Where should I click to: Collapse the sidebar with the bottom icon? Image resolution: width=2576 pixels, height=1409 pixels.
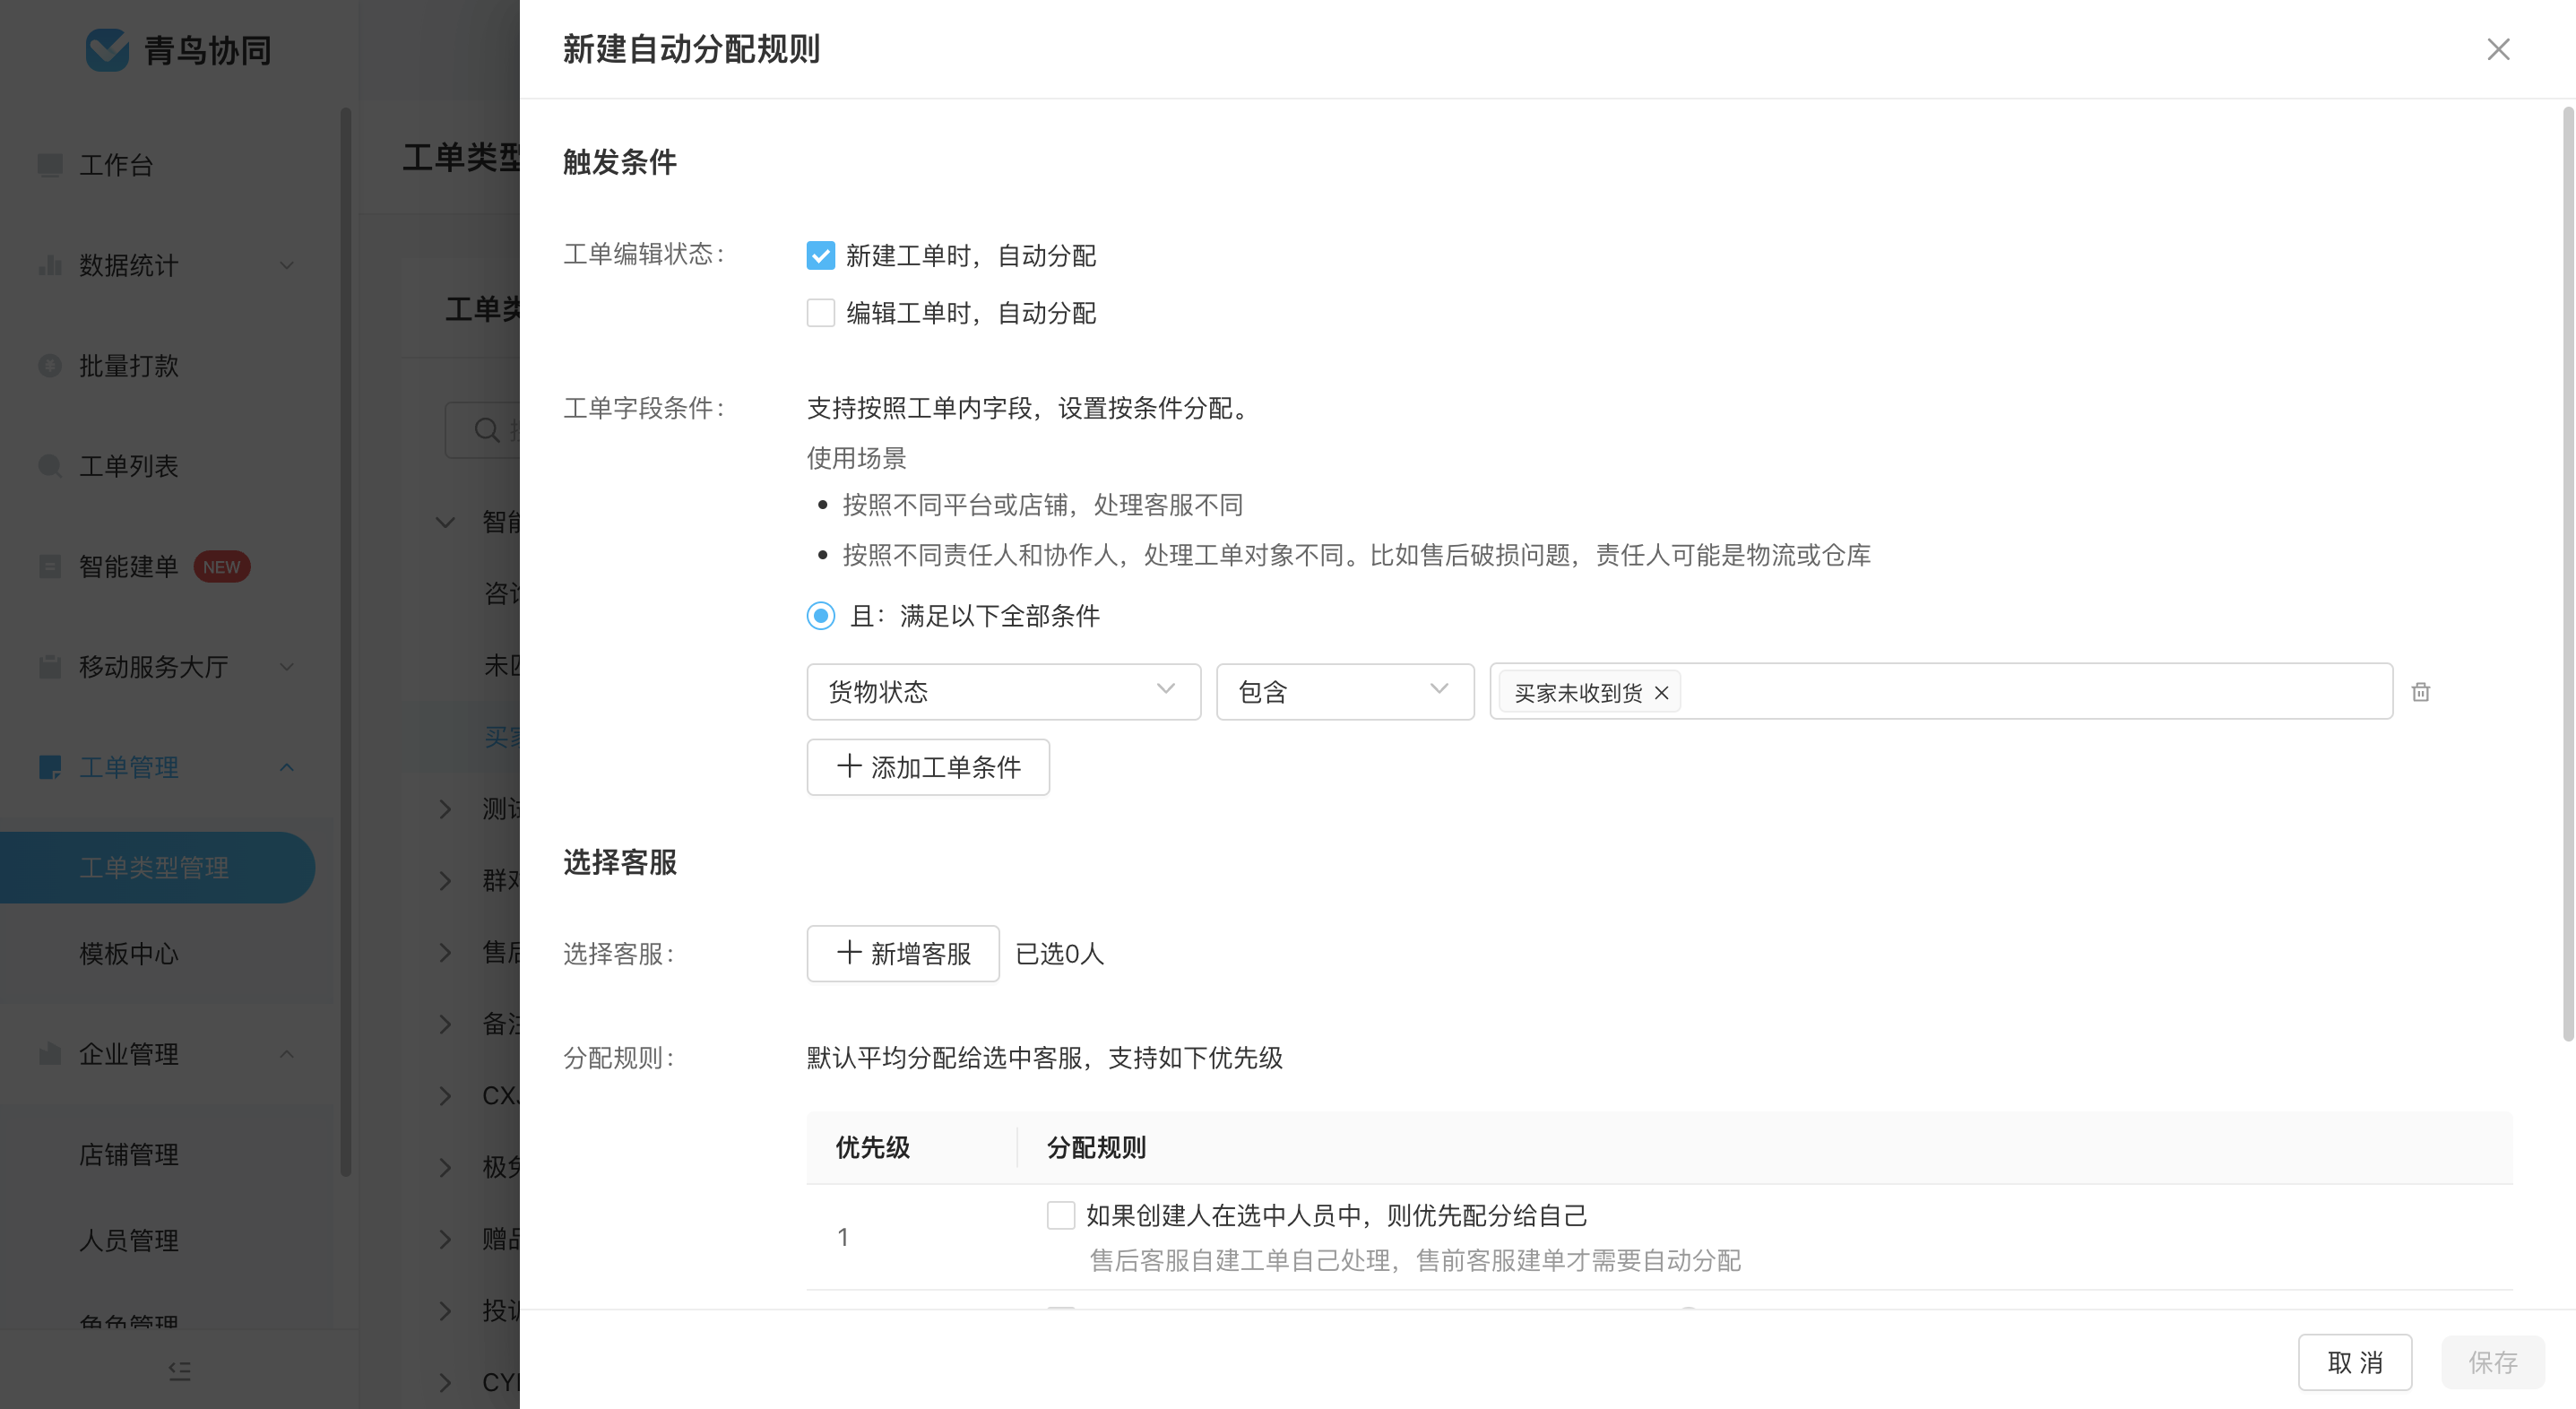tap(179, 1370)
